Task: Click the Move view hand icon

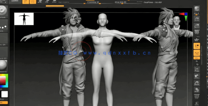Action: [197, 76]
